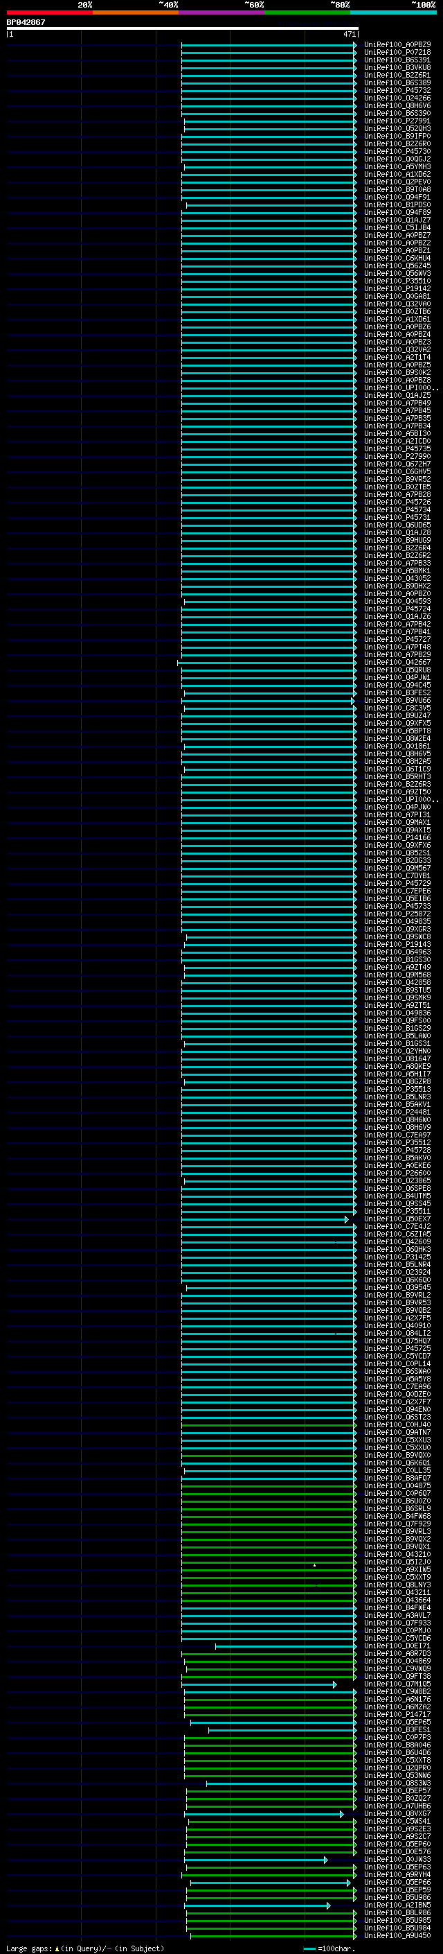Select the UniRef100_P26600 row label
The width and height of the screenshot is (443, 1954).
[397, 1174]
